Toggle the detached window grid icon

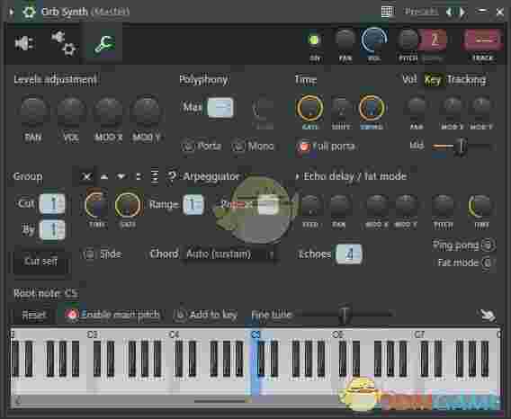388,12
